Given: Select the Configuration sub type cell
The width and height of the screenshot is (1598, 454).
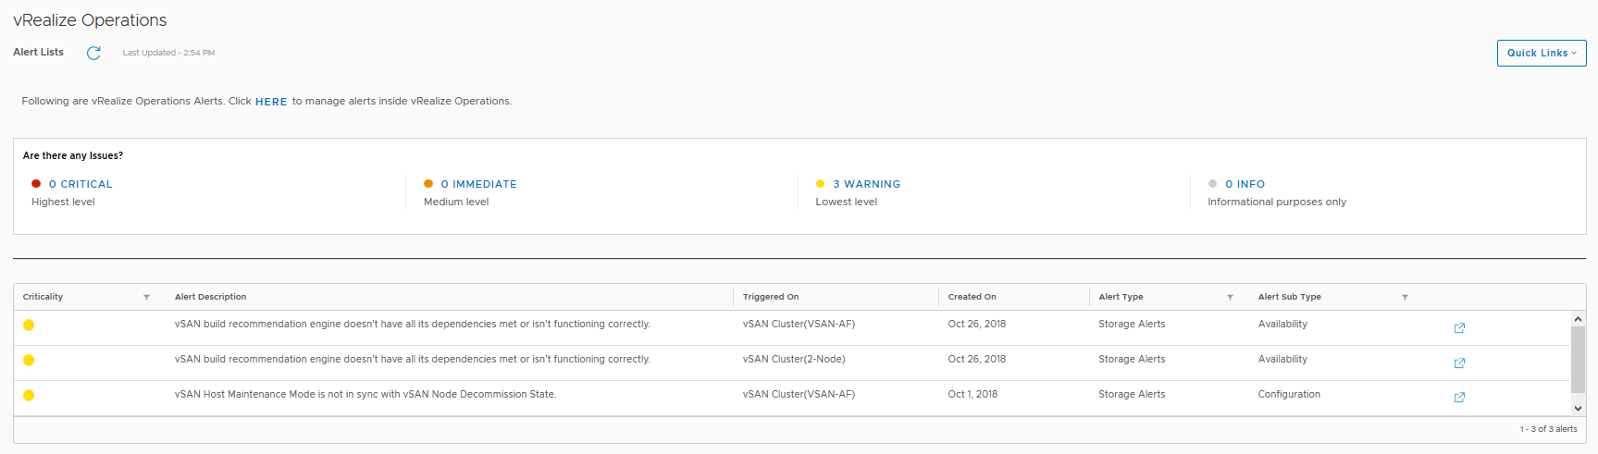Looking at the screenshot, I should coord(1289,394).
